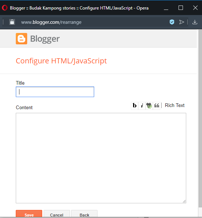Image resolution: width=202 pixels, height=218 pixels.
Task: Maximize the Opera window
Action: [x=181, y=8]
